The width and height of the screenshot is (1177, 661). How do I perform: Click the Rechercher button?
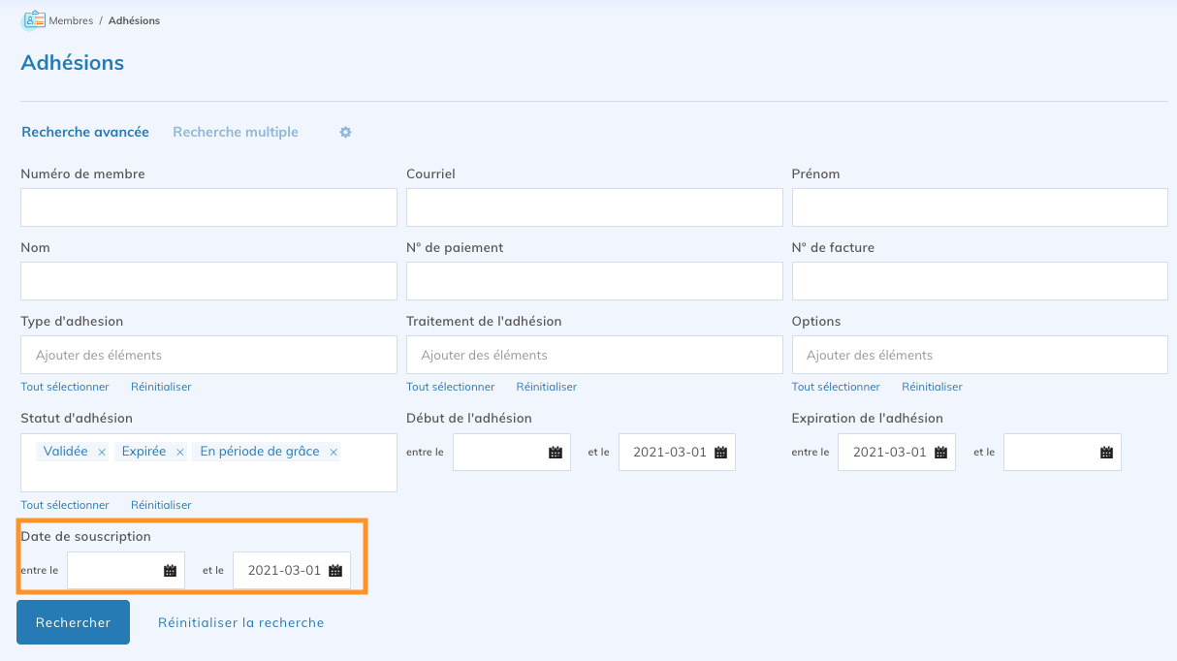pyautogui.click(x=73, y=622)
